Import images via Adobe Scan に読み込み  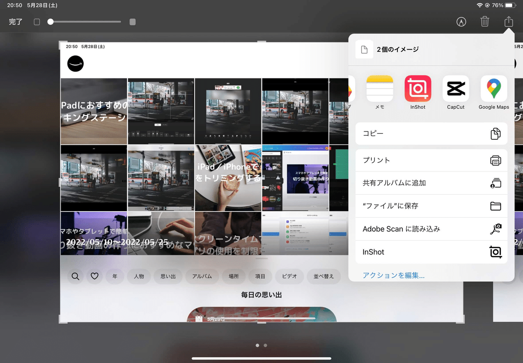(431, 229)
